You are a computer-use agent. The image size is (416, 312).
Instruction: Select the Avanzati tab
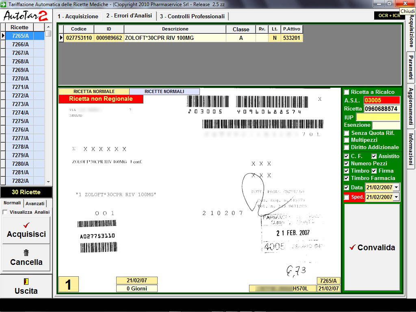pyautogui.click(x=35, y=203)
